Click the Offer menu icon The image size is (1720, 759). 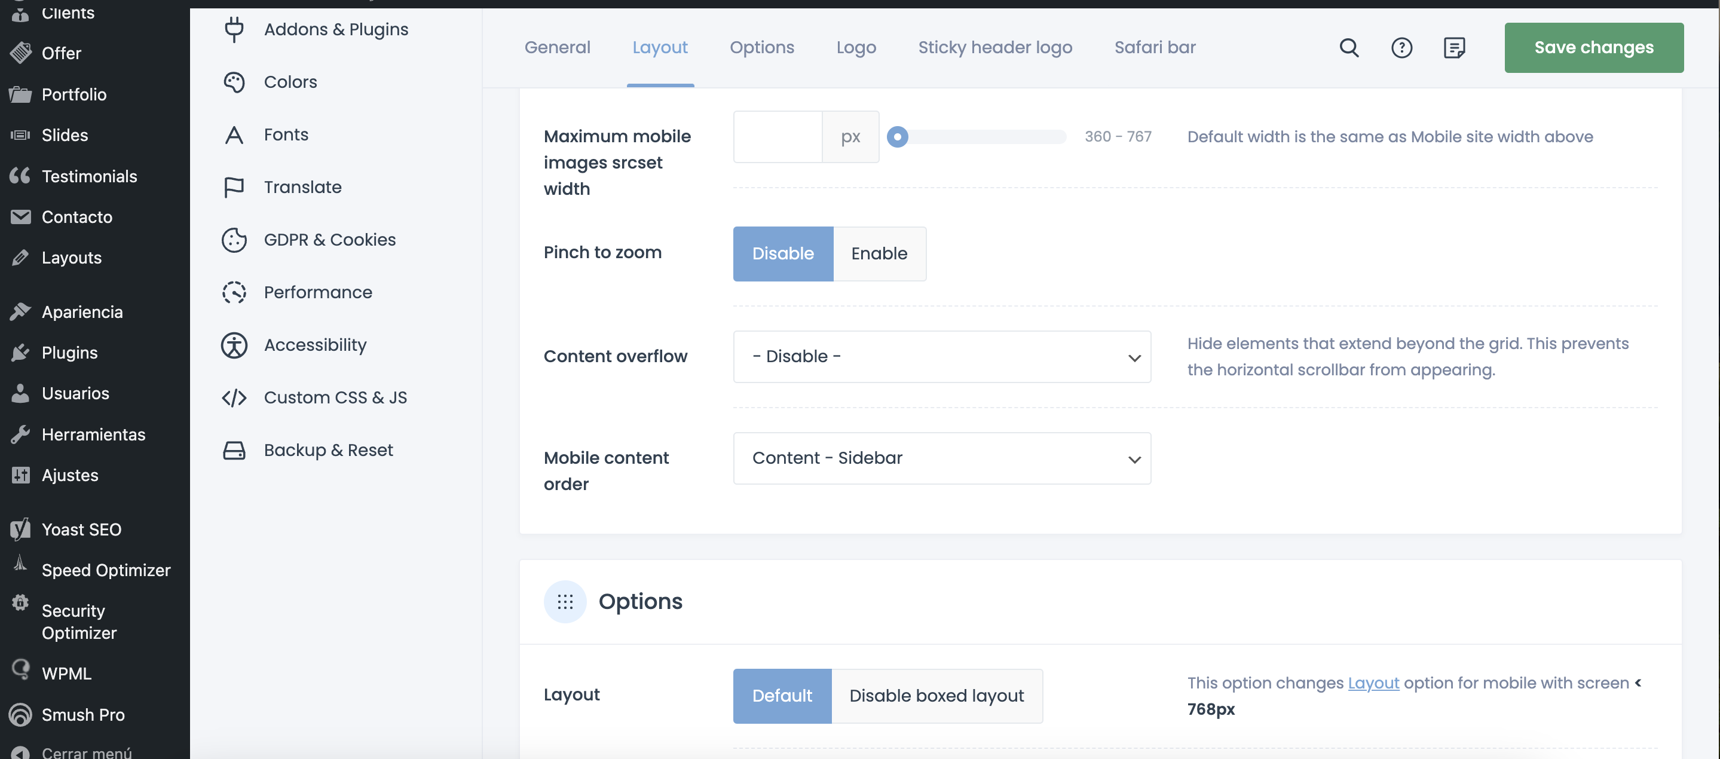point(21,53)
